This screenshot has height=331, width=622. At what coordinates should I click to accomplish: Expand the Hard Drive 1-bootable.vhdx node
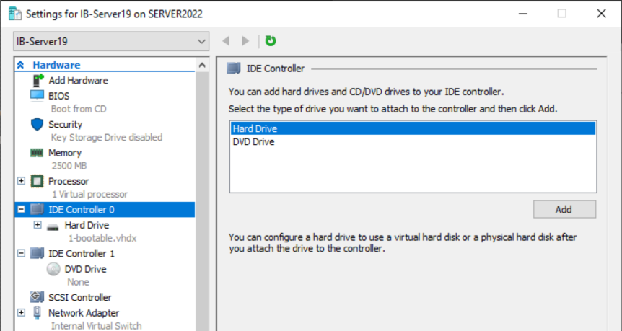tap(38, 225)
